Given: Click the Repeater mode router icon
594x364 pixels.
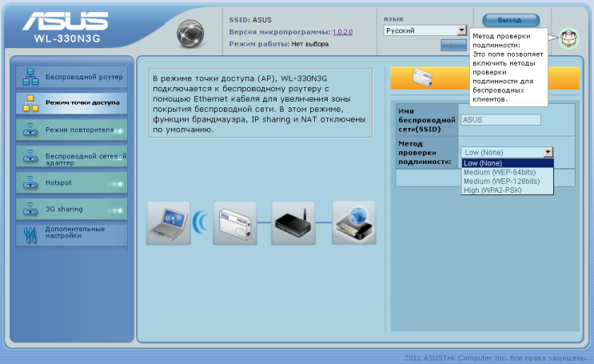Looking at the screenshot, I should (30, 130).
